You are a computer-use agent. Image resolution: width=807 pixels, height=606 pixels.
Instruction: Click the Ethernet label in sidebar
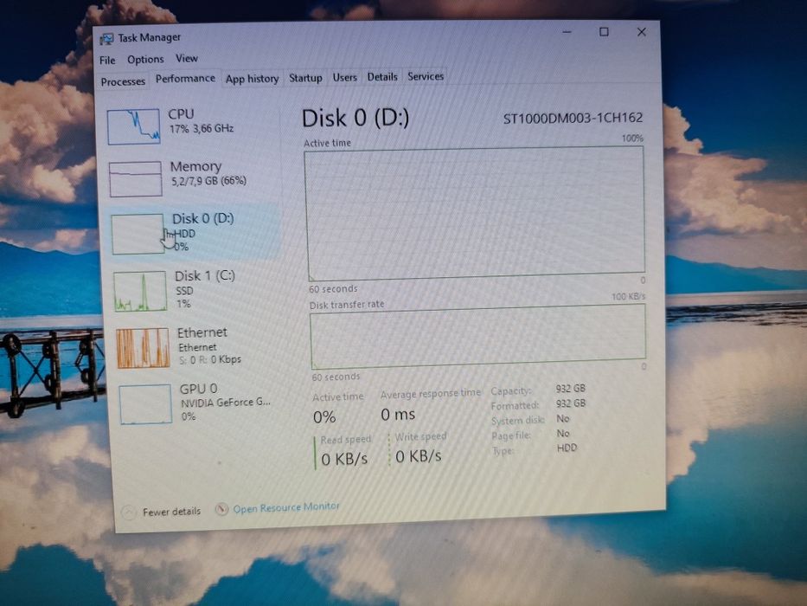pos(202,332)
